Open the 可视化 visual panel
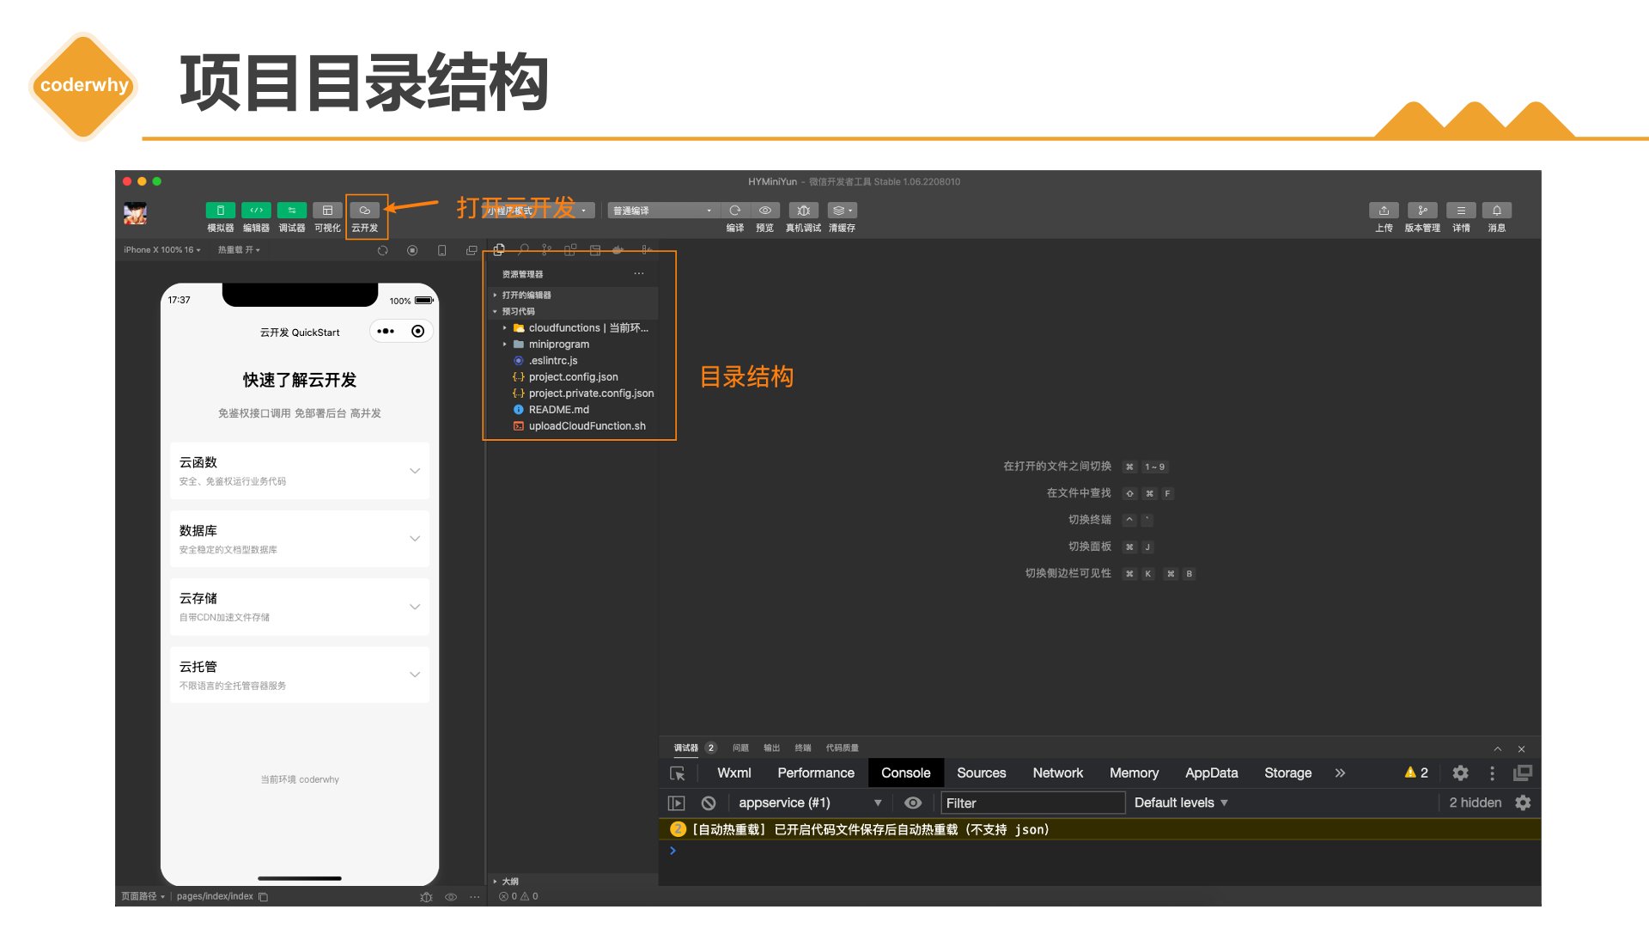 [327, 211]
